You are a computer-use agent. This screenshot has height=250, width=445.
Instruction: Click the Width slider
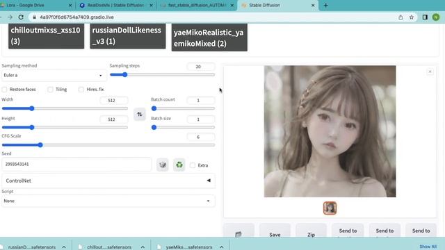(65, 108)
